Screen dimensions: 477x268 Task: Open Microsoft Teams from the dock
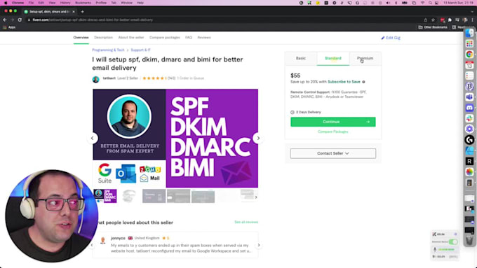tap(469, 97)
